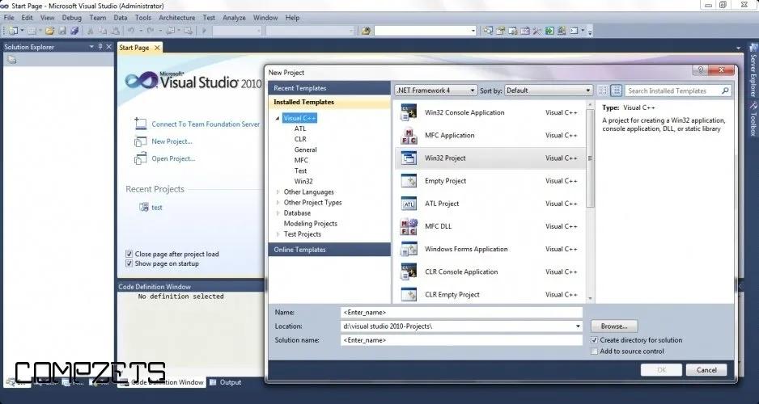Open the Architecture menu
The width and height of the screenshot is (759, 404).
(176, 17)
